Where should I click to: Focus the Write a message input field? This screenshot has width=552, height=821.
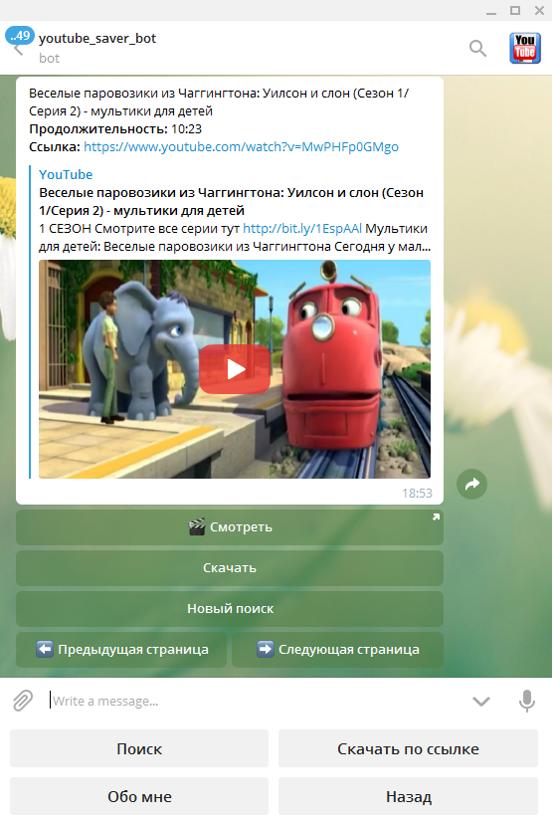click(257, 701)
